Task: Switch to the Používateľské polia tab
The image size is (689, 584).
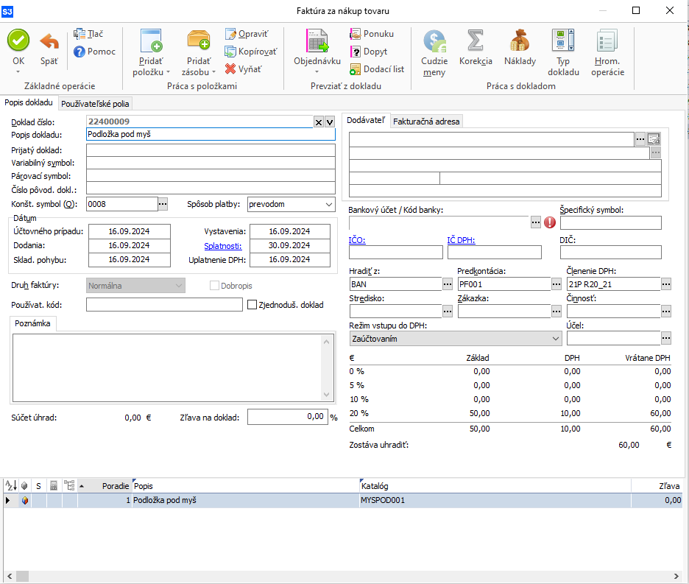Action: coord(95,104)
